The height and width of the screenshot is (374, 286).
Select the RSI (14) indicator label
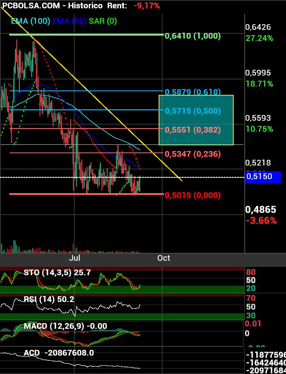point(49,299)
